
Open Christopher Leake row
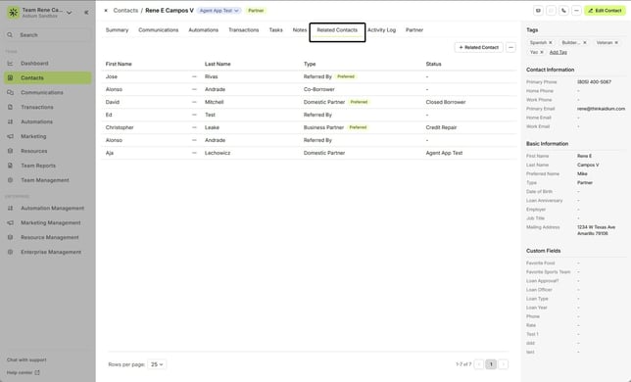309,127
